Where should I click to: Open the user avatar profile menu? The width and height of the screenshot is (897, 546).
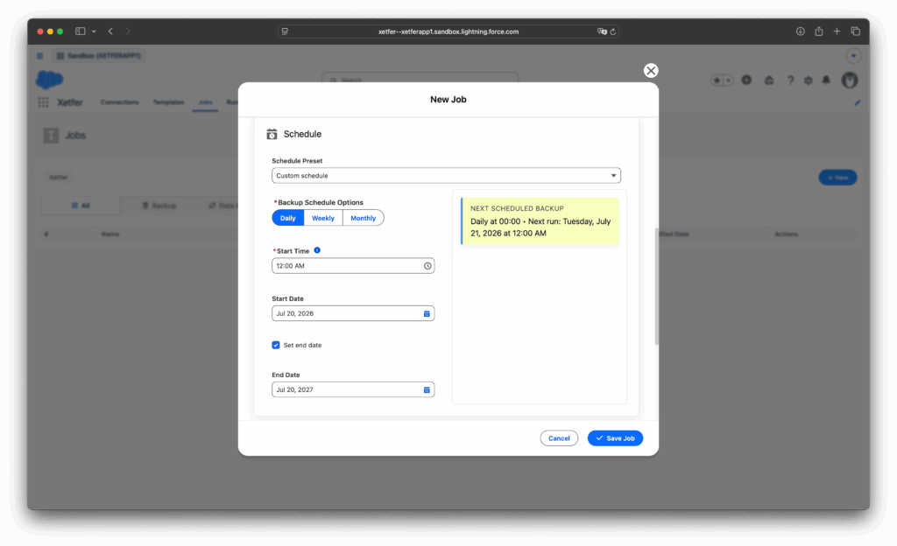pos(850,80)
